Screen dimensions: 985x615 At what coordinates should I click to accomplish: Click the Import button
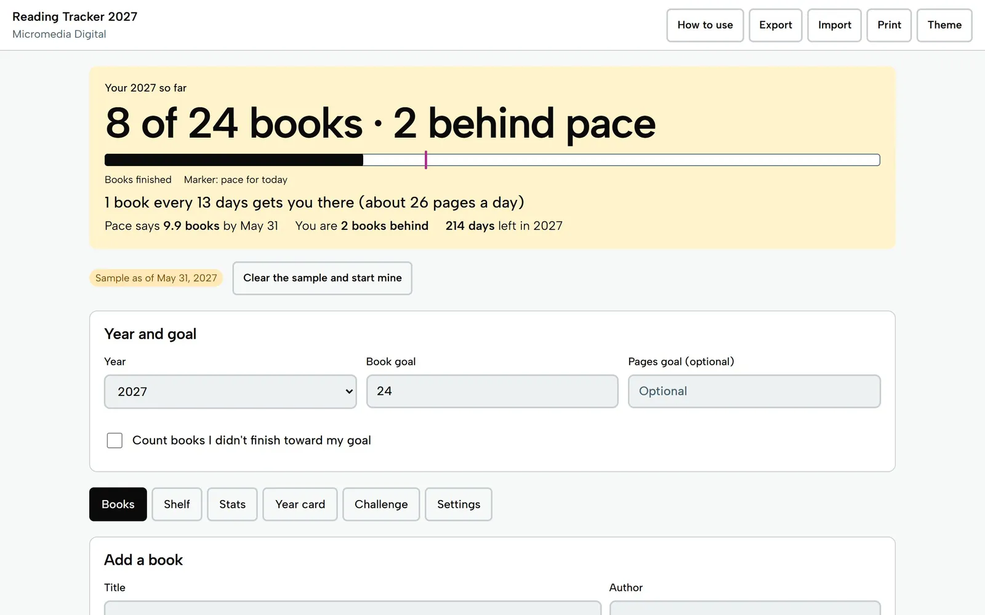pos(834,25)
